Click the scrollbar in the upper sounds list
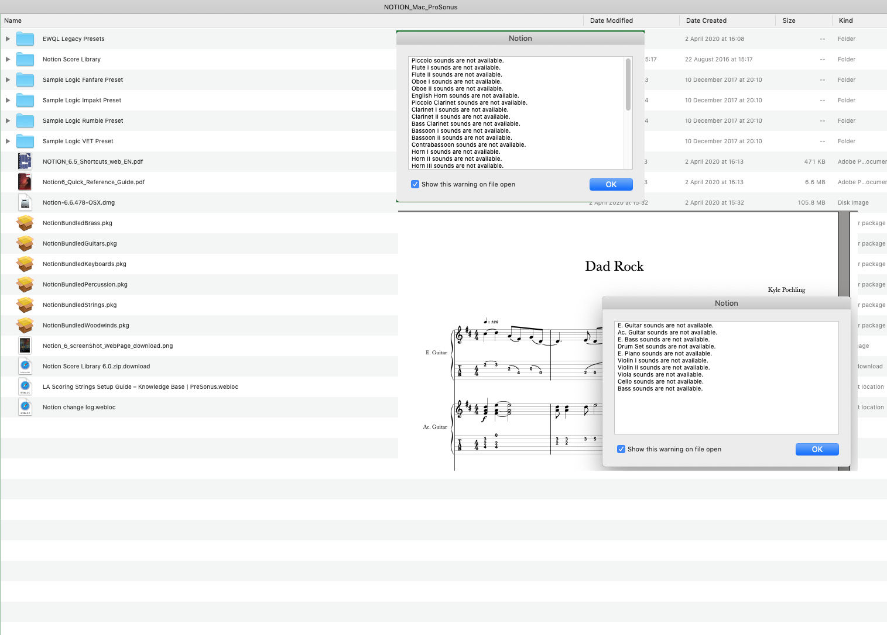This screenshot has height=635, width=887. [628, 85]
